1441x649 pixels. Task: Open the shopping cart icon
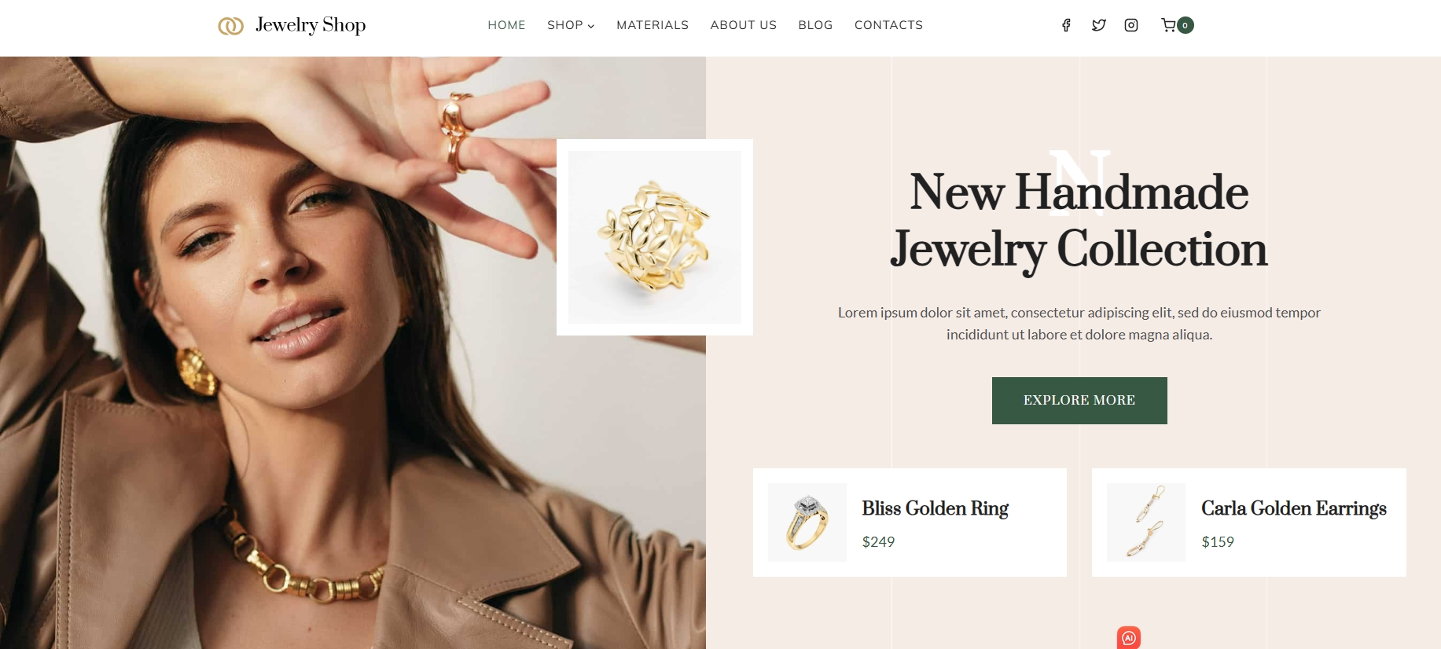tap(1168, 25)
